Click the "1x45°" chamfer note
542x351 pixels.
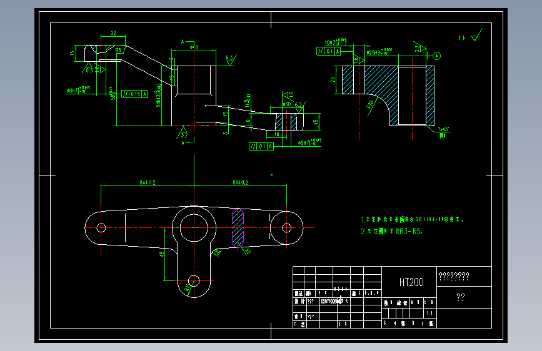(443, 129)
